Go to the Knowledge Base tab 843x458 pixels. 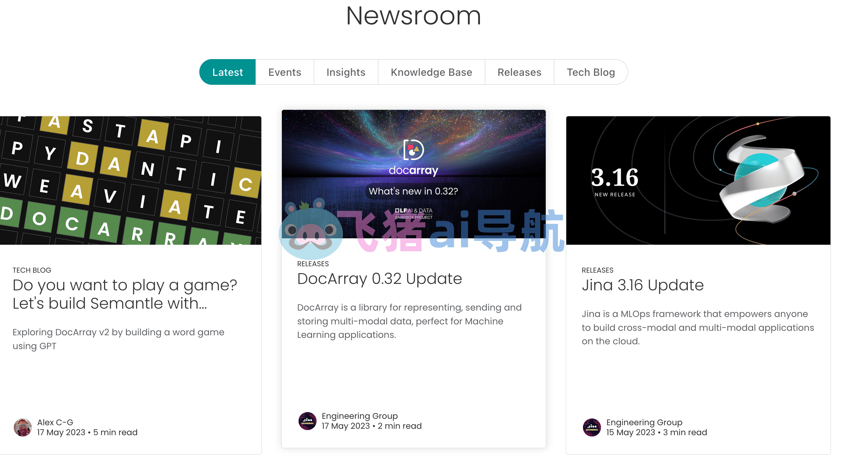[431, 72]
